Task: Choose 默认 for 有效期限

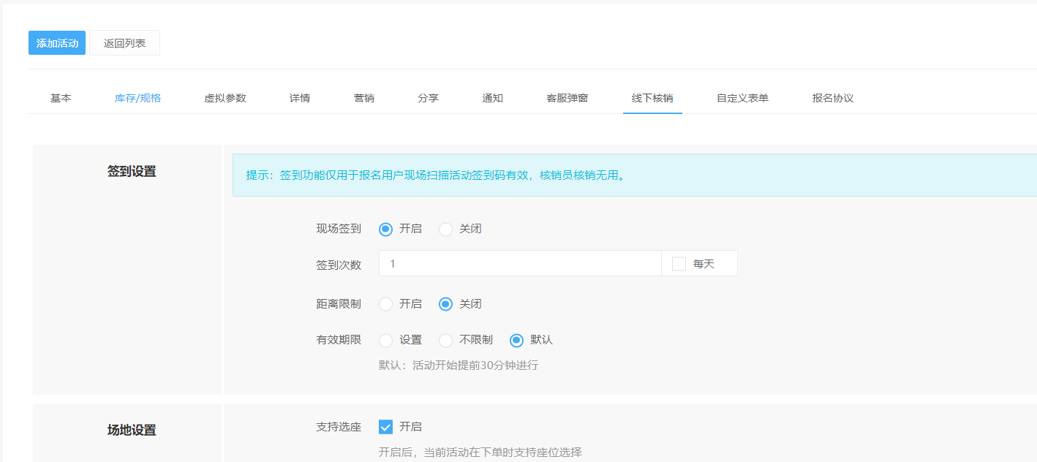Action: [517, 340]
